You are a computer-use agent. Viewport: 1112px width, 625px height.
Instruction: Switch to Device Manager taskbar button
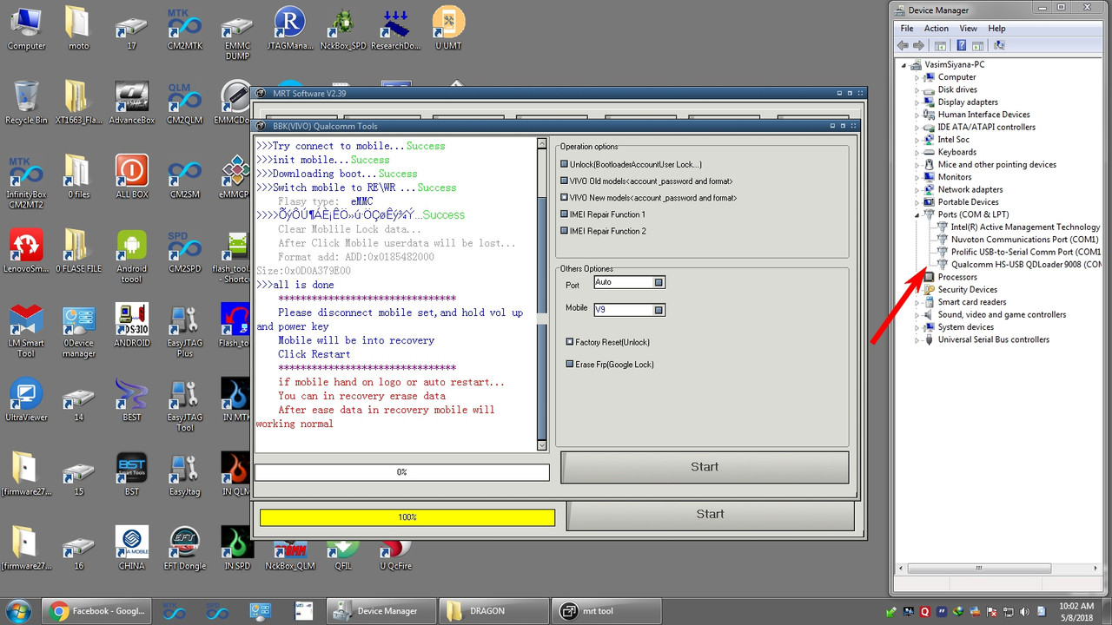[380, 611]
